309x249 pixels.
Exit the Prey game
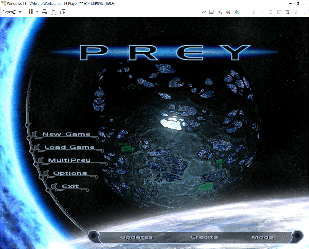click(x=70, y=186)
